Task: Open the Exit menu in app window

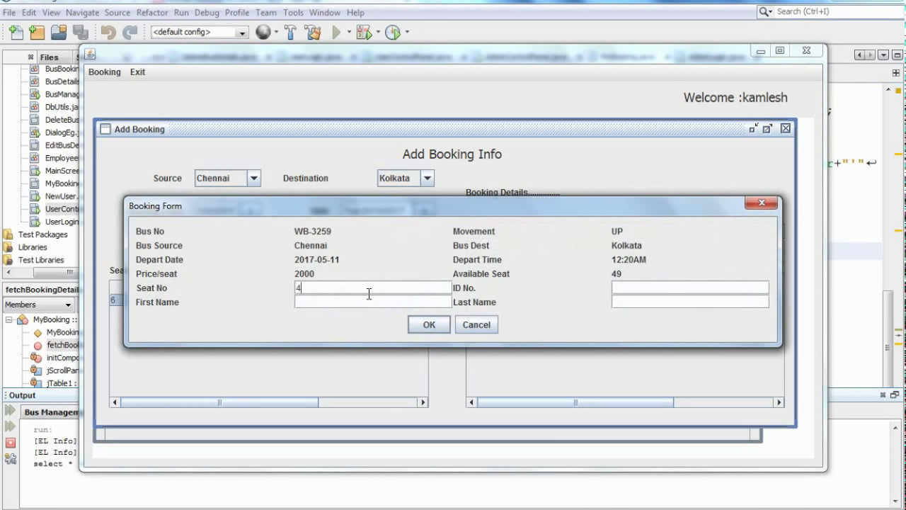Action: pyautogui.click(x=137, y=72)
